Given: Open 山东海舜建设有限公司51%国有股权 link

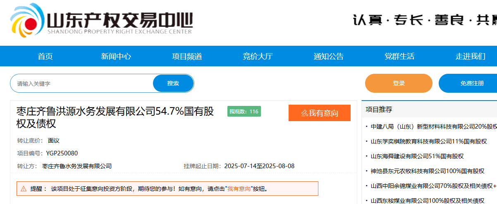Looking at the screenshot, I should 417,156.
